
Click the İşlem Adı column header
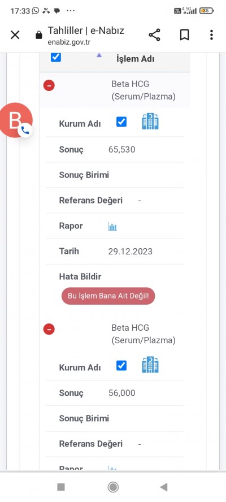click(x=135, y=59)
